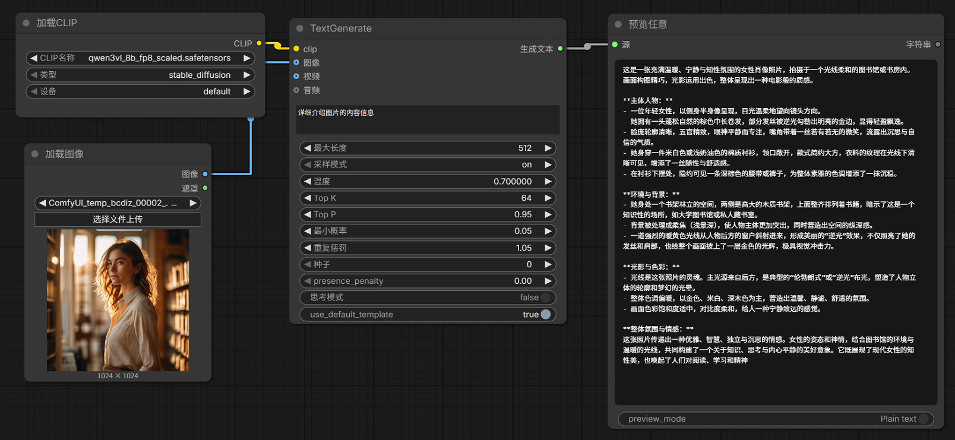The height and width of the screenshot is (440, 955).
Task: Select previous CLIP名称 with left arrow
Action: (x=34, y=58)
